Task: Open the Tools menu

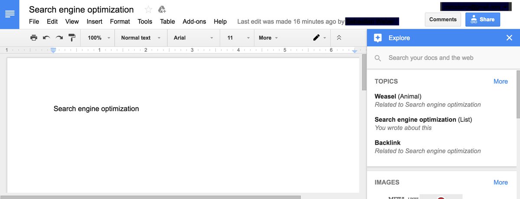Action: pyautogui.click(x=145, y=21)
